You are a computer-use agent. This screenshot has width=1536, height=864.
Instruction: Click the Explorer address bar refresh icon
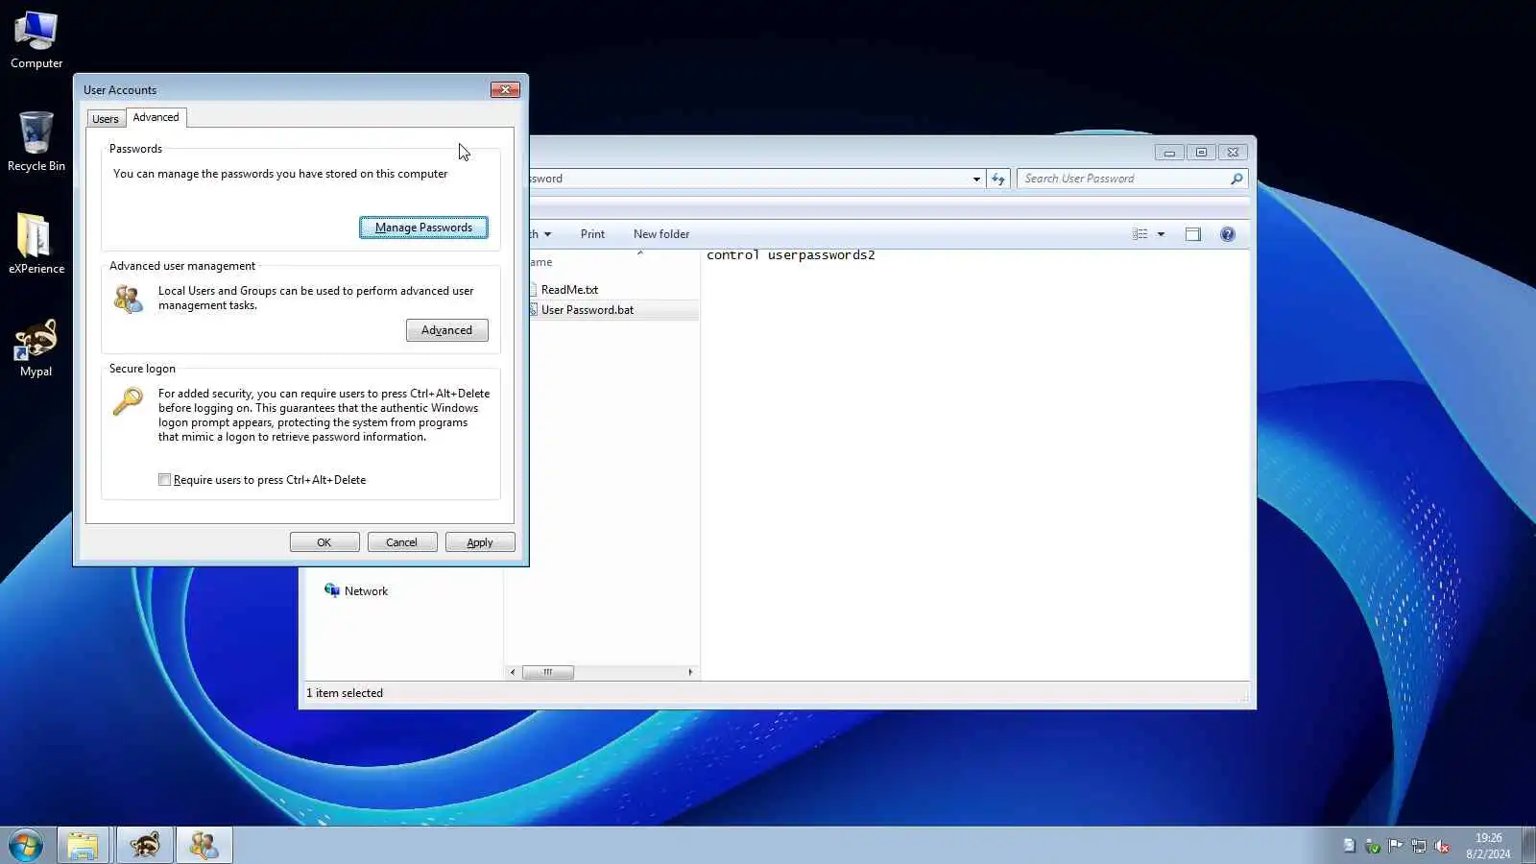pyautogui.click(x=998, y=179)
